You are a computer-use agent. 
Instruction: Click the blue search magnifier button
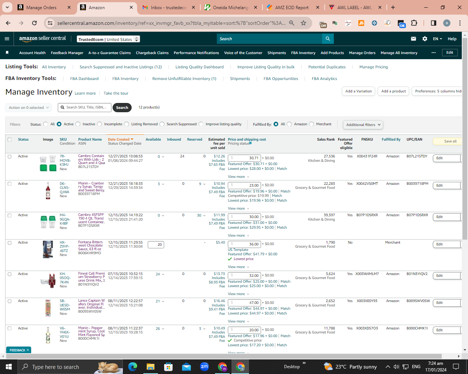(x=328, y=39)
